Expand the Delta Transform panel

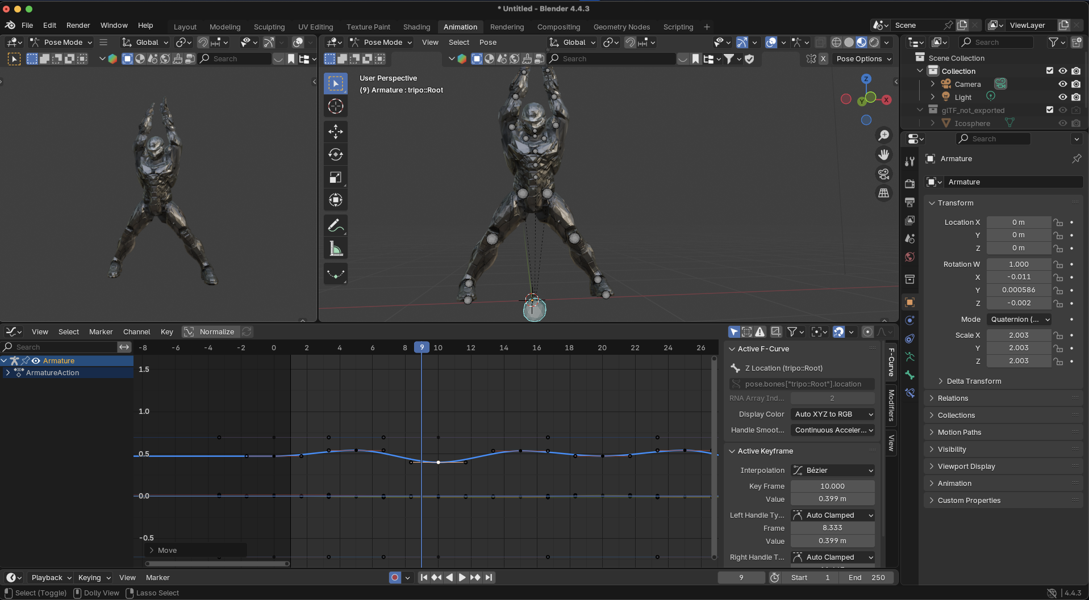tap(974, 381)
